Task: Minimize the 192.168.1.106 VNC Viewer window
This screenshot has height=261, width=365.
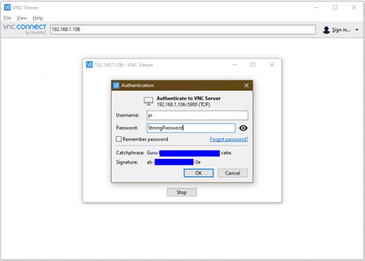Action: pos(235,64)
